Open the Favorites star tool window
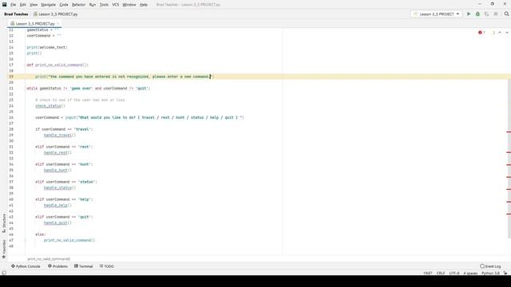 (x=4, y=250)
